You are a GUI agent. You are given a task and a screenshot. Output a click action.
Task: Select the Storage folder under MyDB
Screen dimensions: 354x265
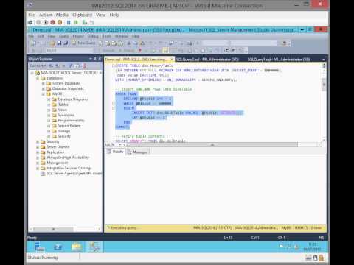64,131
